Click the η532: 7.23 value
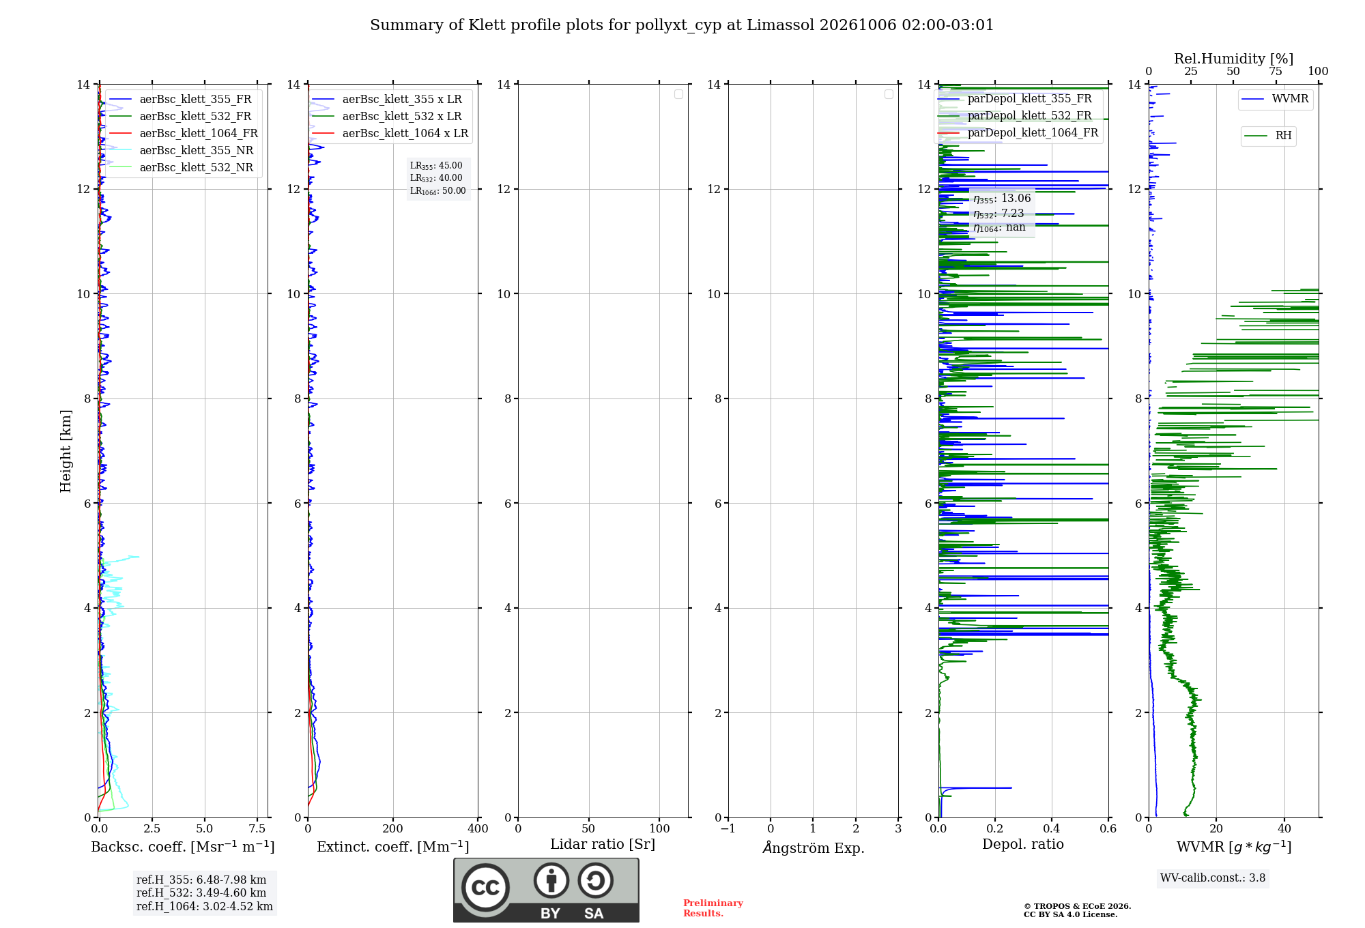 click(998, 214)
